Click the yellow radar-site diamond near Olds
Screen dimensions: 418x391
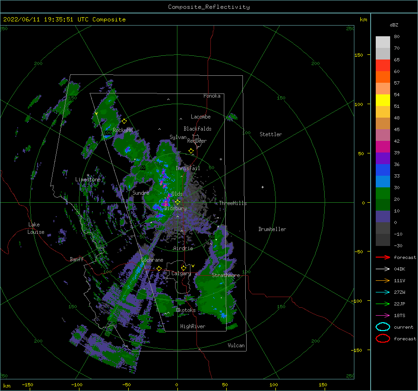tap(177, 202)
